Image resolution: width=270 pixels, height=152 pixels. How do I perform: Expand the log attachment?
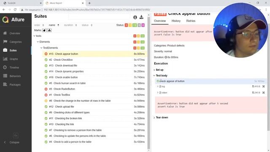[161, 87]
